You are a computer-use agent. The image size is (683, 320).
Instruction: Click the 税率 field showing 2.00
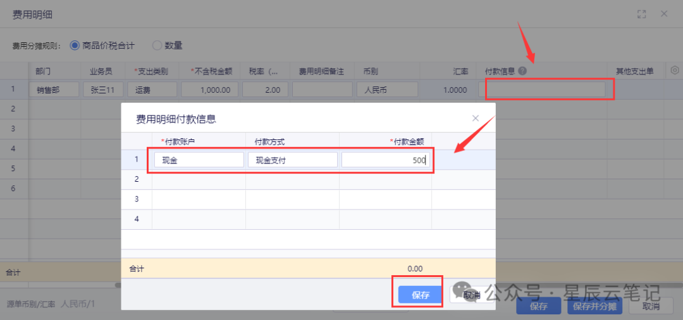265,90
